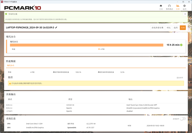Switch to the 现代办公 performance data tab
Viewport: 192px width, 133px height.
[x=11, y=66]
